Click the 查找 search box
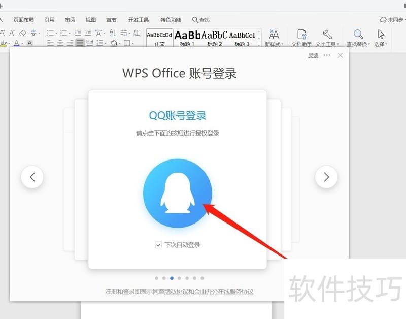Viewport: 406px width, 319px height. [x=201, y=20]
